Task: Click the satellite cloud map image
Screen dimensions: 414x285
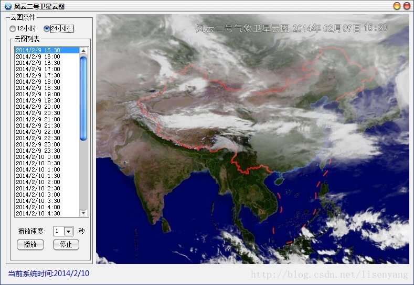Action: 252,139
